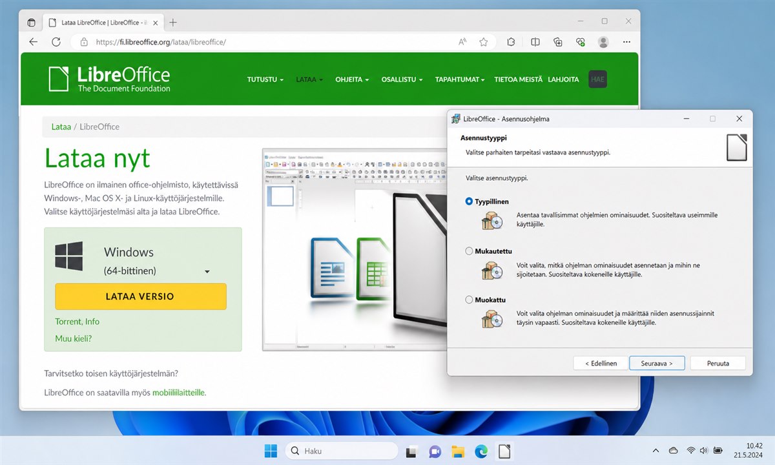775x465 pixels.
Task: Open tab actions menu icon in Edge
Action: tap(32, 22)
